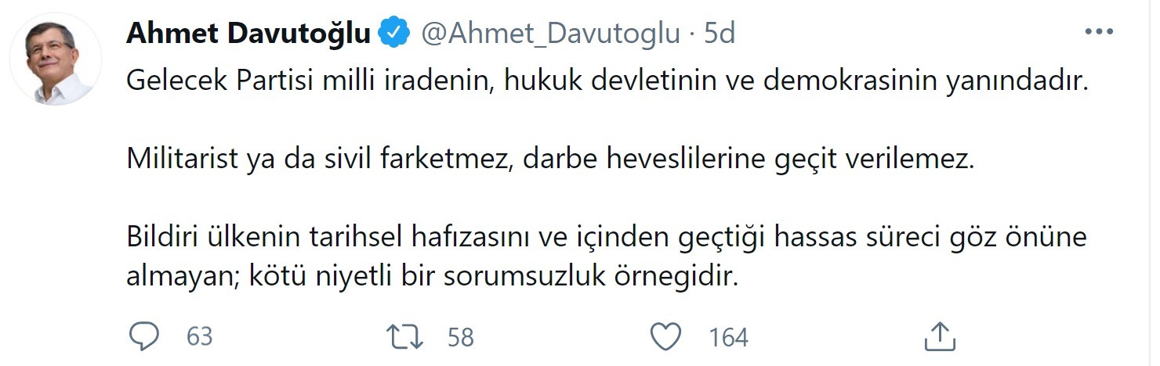Click the share upload icon
The height and width of the screenshot is (366, 1160).
coord(938,336)
